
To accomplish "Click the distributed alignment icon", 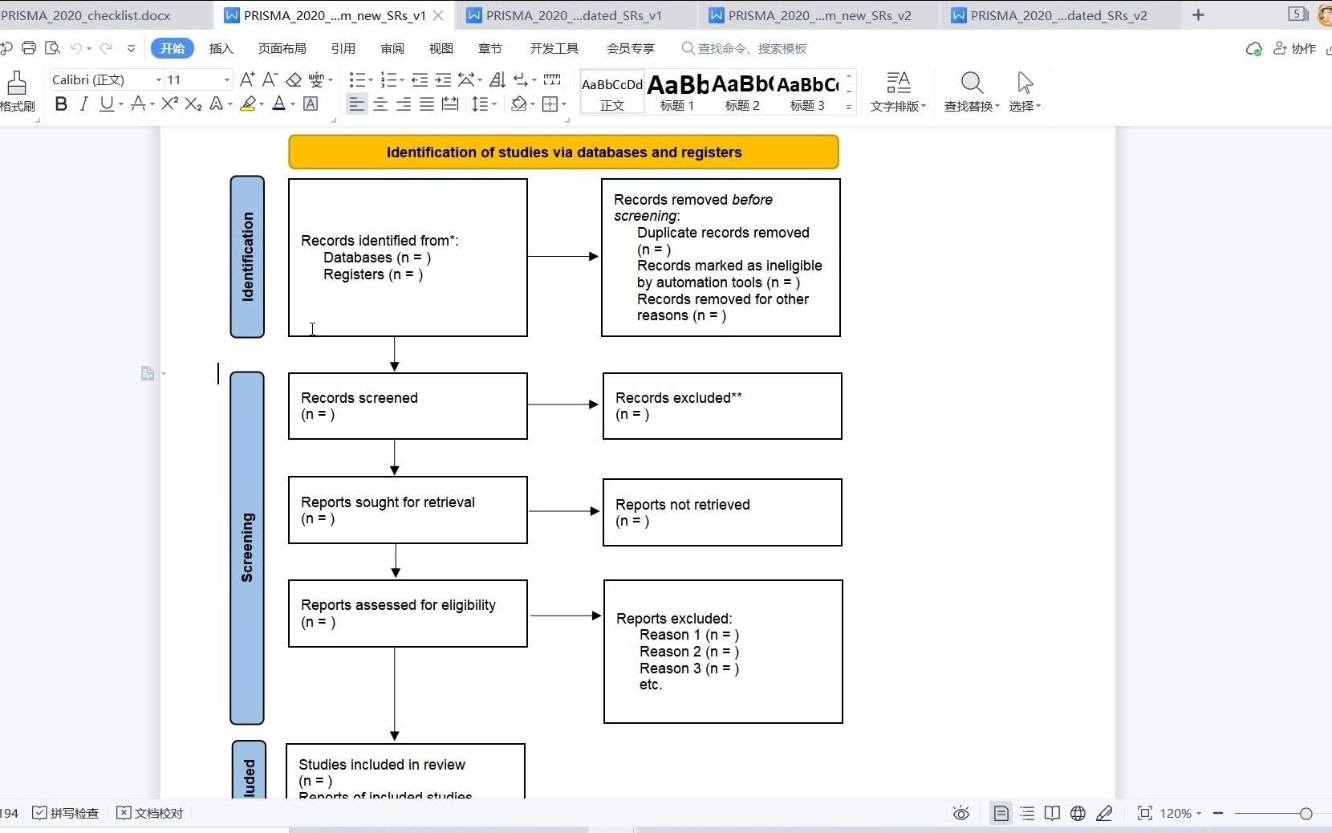I will point(450,104).
